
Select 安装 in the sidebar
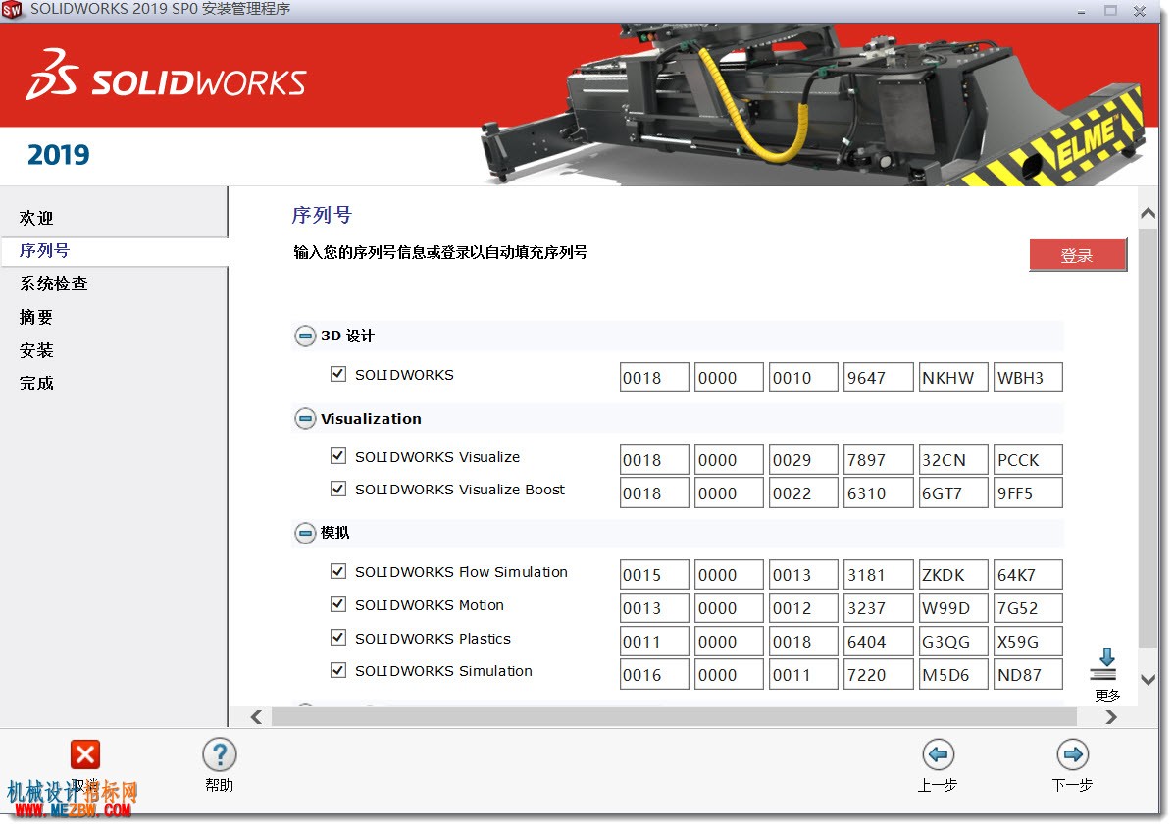click(x=36, y=350)
